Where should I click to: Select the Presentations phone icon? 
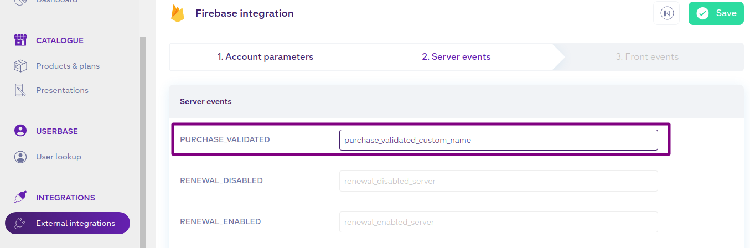pyautogui.click(x=20, y=90)
